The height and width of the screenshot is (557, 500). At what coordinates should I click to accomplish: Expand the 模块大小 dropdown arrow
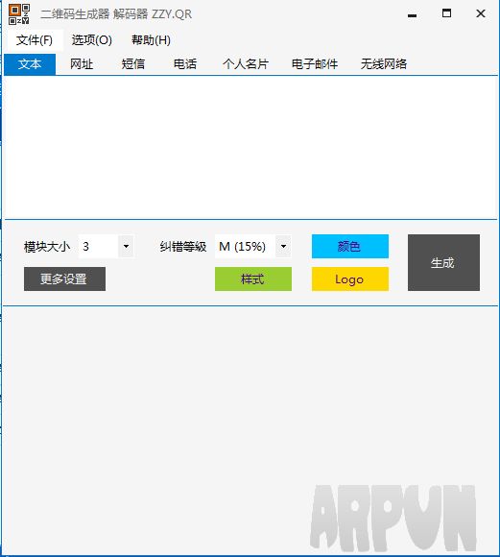pos(126,246)
